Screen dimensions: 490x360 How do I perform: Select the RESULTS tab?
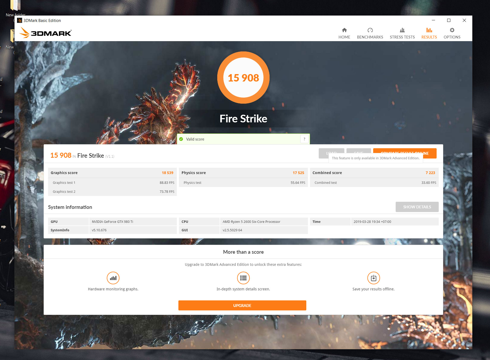coord(429,33)
